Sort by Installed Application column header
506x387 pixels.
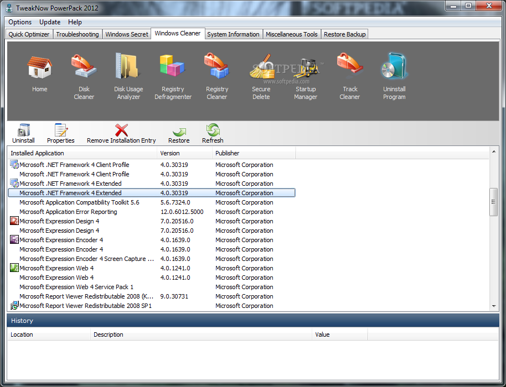(82, 153)
